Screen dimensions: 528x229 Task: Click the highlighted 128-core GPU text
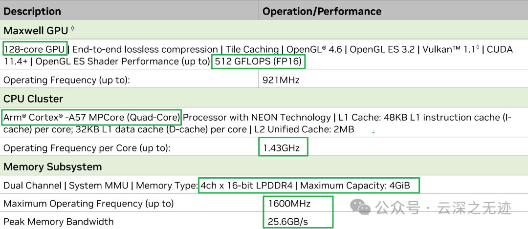click(x=35, y=49)
